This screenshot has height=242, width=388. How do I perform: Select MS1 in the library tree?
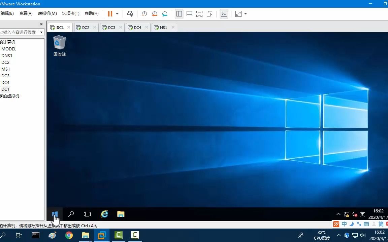click(x=6, y=69)
